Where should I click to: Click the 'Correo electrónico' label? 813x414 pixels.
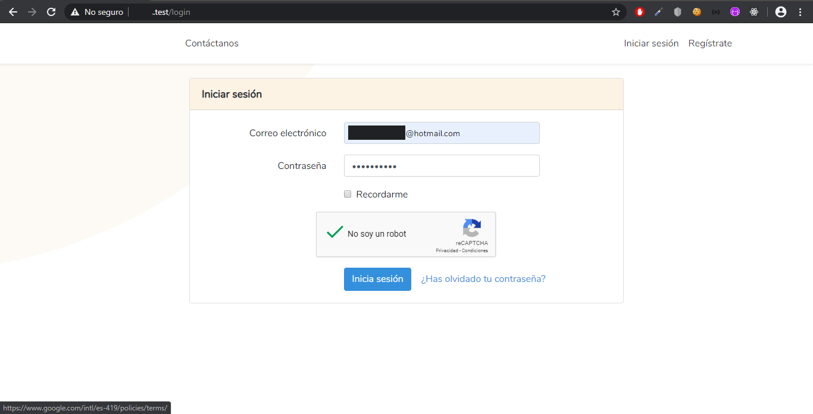[x=287, y=133]
